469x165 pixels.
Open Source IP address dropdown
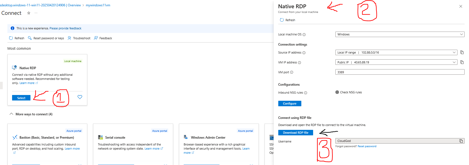point(396,52)
